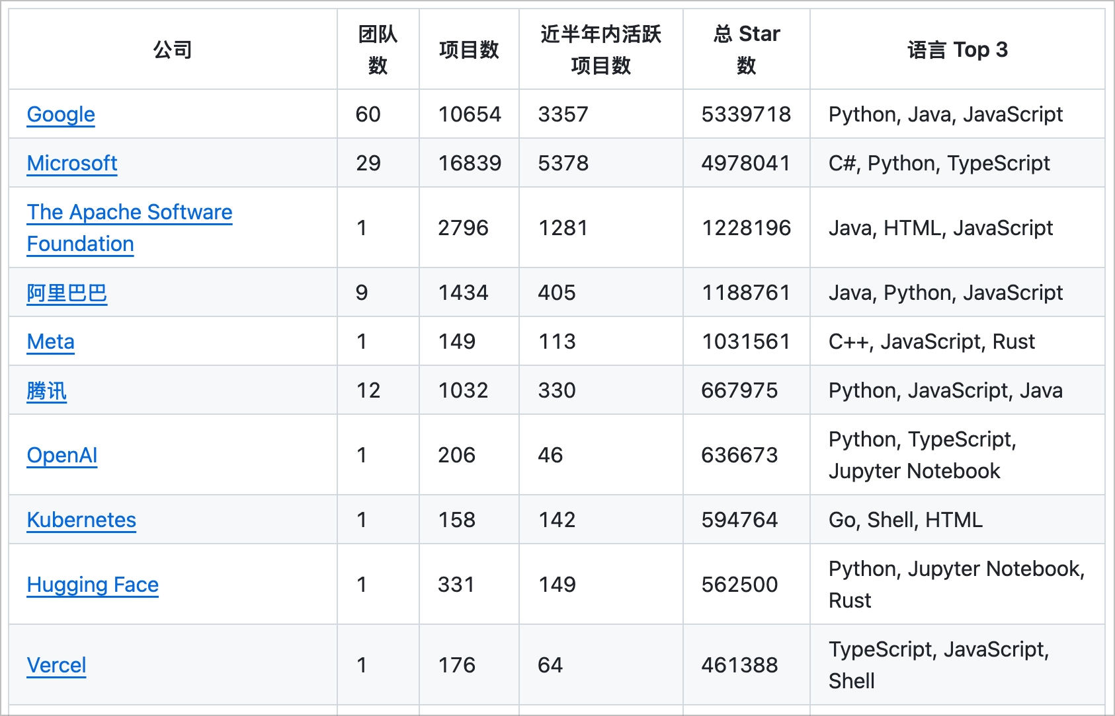Select 'C++, JavaScript, Rust' cell

(x=932, y=341)
